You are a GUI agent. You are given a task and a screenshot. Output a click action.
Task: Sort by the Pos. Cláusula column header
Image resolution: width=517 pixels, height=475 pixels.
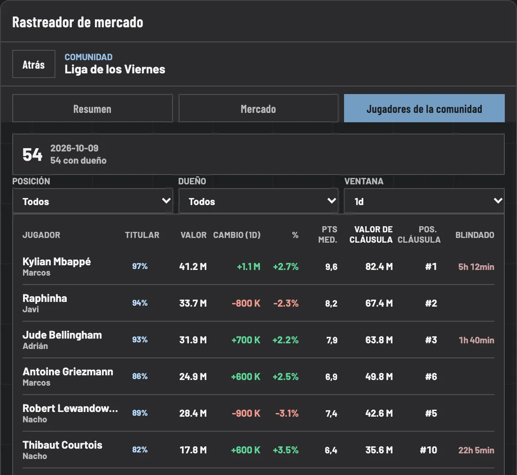pyautogui.click(x=419, y=235)
